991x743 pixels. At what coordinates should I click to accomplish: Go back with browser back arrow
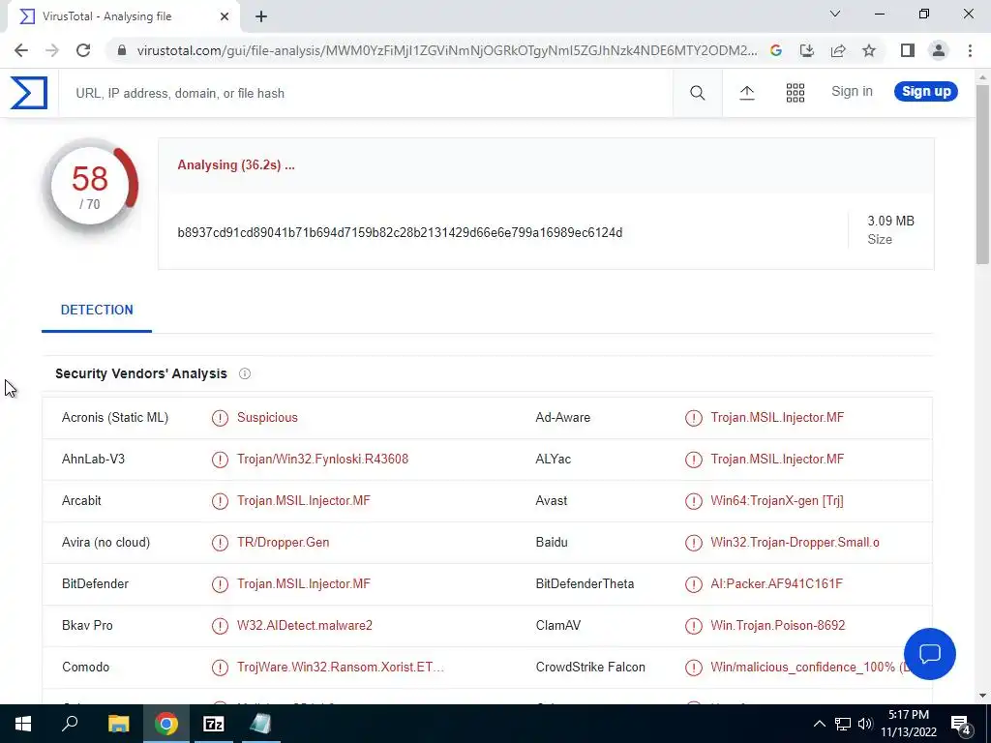coord(21,50)
